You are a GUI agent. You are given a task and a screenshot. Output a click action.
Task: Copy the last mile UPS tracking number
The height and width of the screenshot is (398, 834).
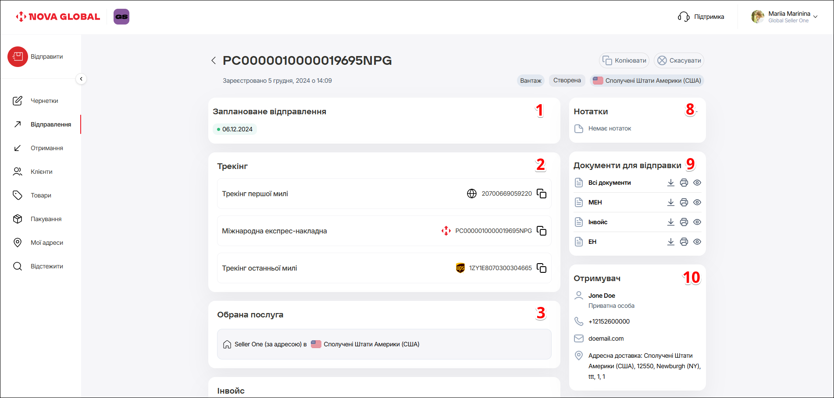[x=542, y=268]
